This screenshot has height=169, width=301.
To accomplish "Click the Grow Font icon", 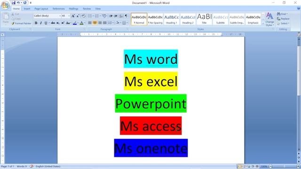I will [73, 16].
